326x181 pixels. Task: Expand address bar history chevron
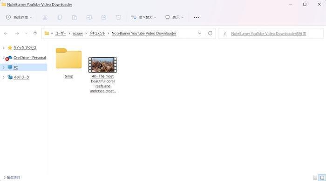(x=200, y=33)
